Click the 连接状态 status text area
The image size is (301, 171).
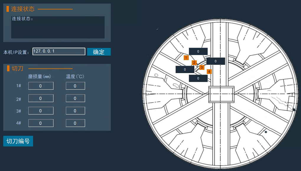[58, 27]
